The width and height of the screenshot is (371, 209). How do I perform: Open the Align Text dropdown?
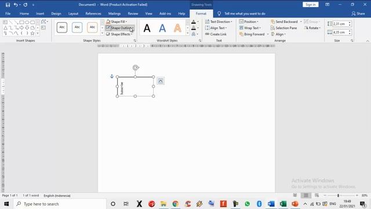[216, 28]
